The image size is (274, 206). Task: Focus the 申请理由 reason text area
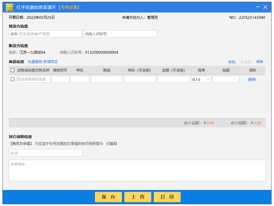click(137, 170)
